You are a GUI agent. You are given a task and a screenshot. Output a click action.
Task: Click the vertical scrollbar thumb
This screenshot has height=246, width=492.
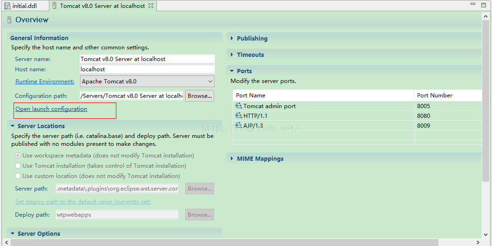click(x=486, y=101)
